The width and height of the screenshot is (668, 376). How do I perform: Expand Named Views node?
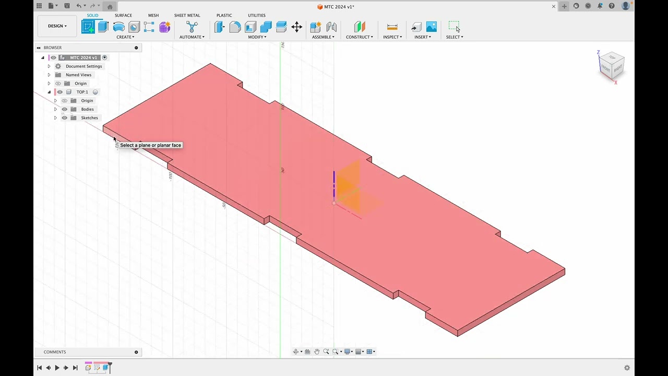tap(49, 75)
